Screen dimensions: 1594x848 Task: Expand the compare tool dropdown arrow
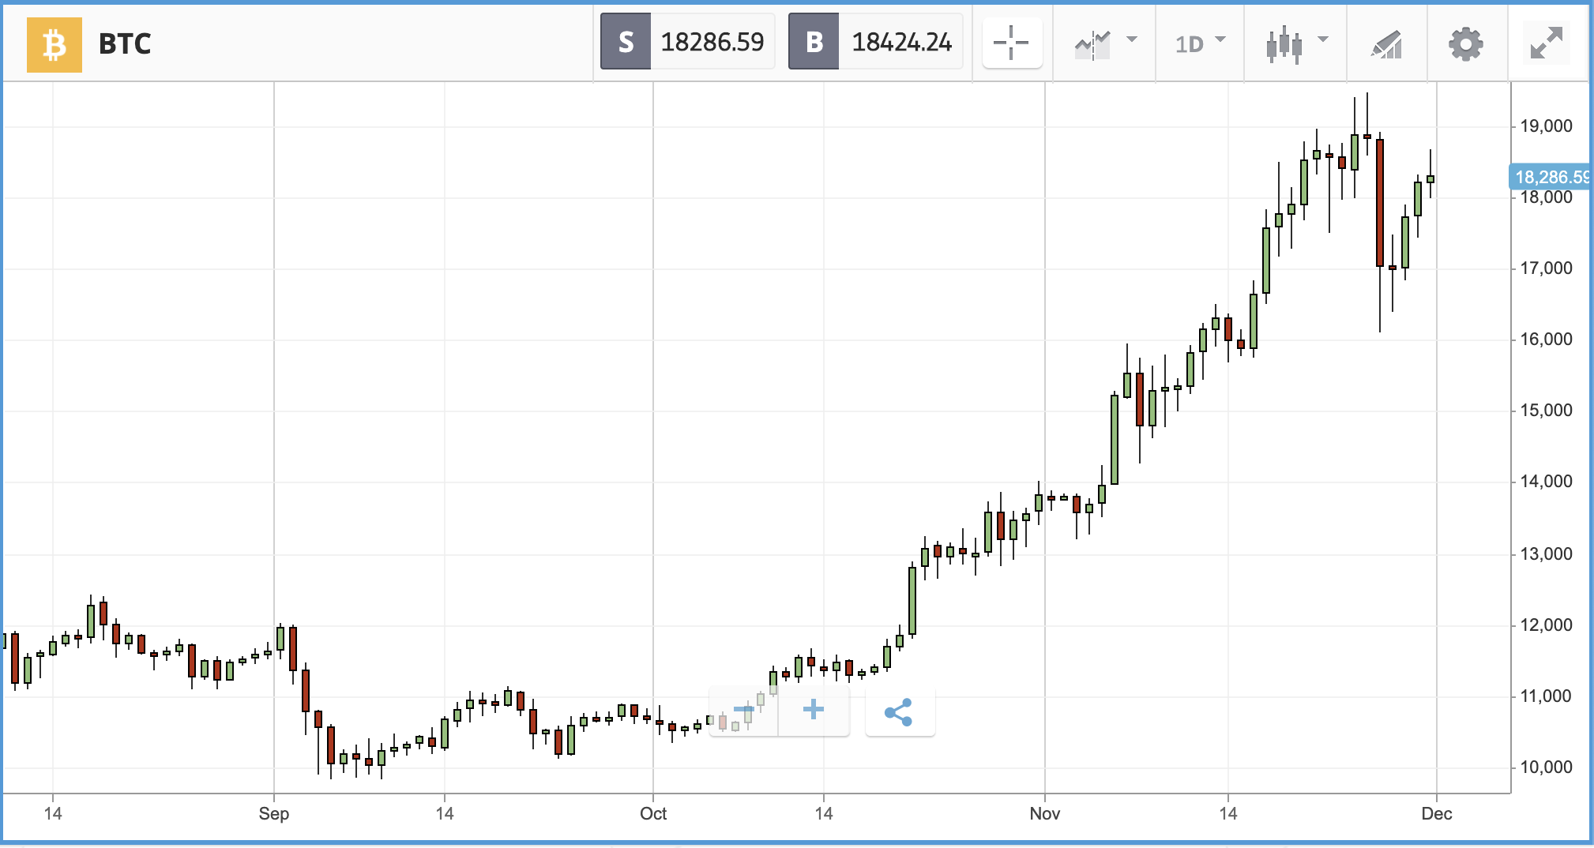(x=1132, y=39)
